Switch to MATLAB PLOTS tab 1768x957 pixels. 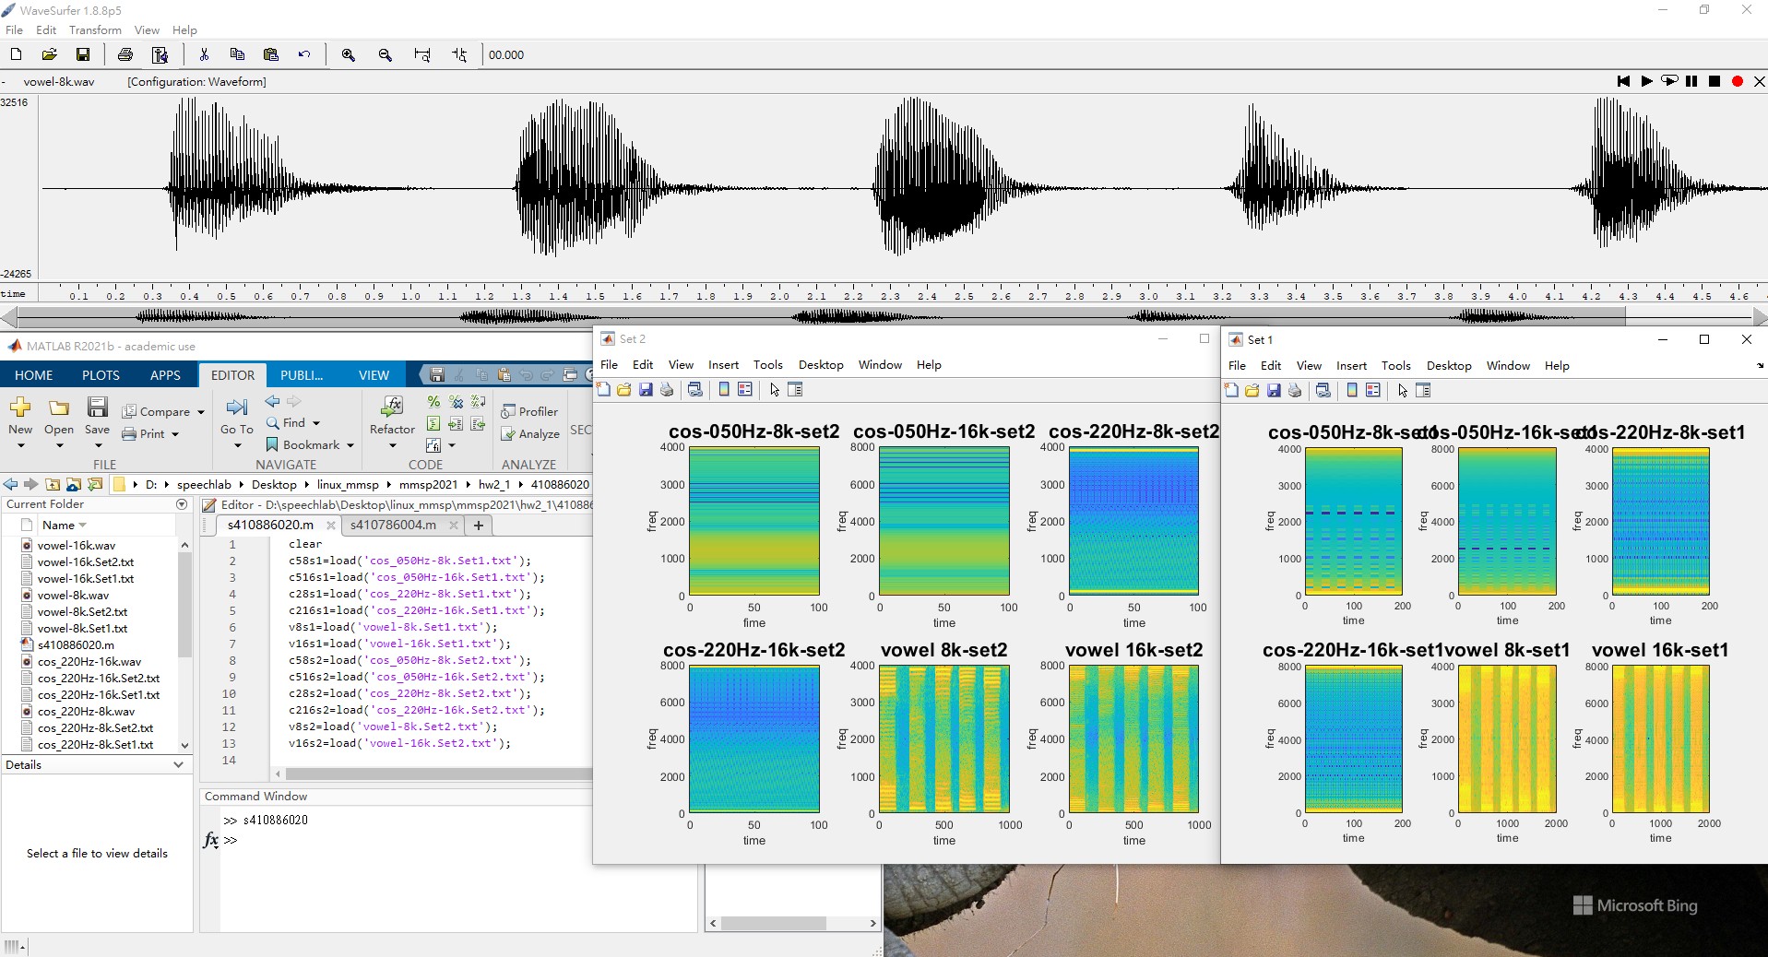[101, 375]
